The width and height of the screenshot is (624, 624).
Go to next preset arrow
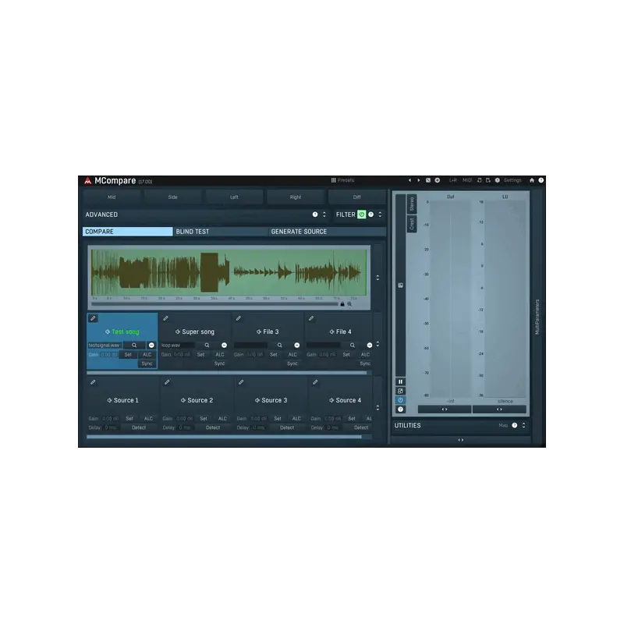(x=419, y=180)
